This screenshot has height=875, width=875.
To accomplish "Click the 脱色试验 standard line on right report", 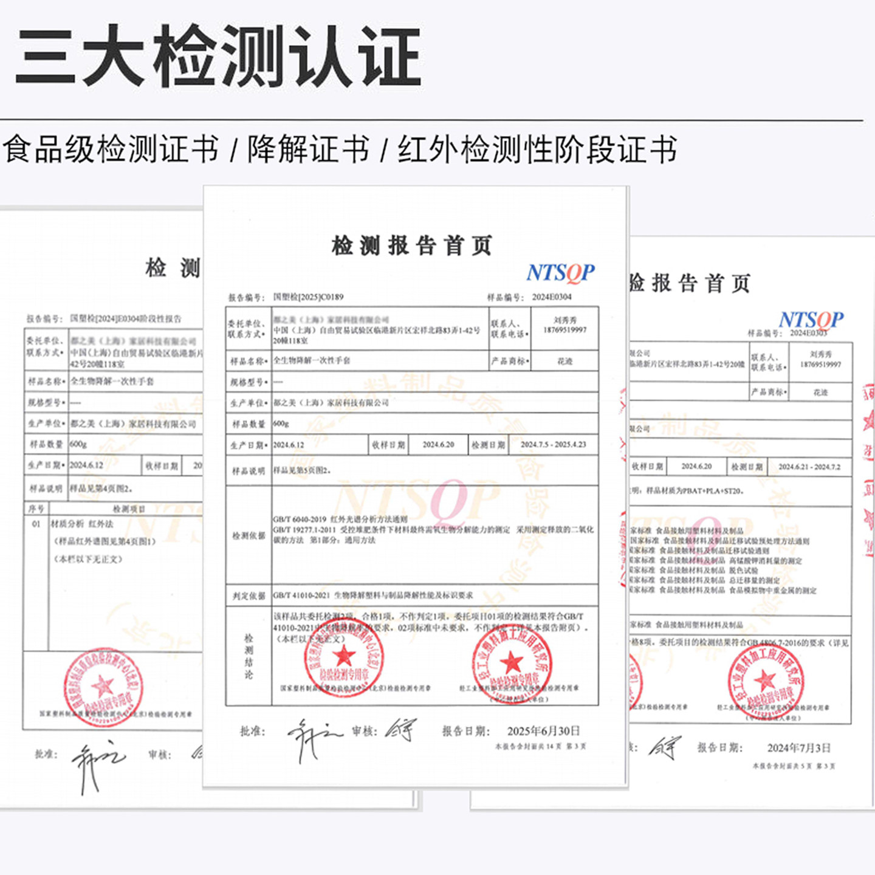I will 694,571.
